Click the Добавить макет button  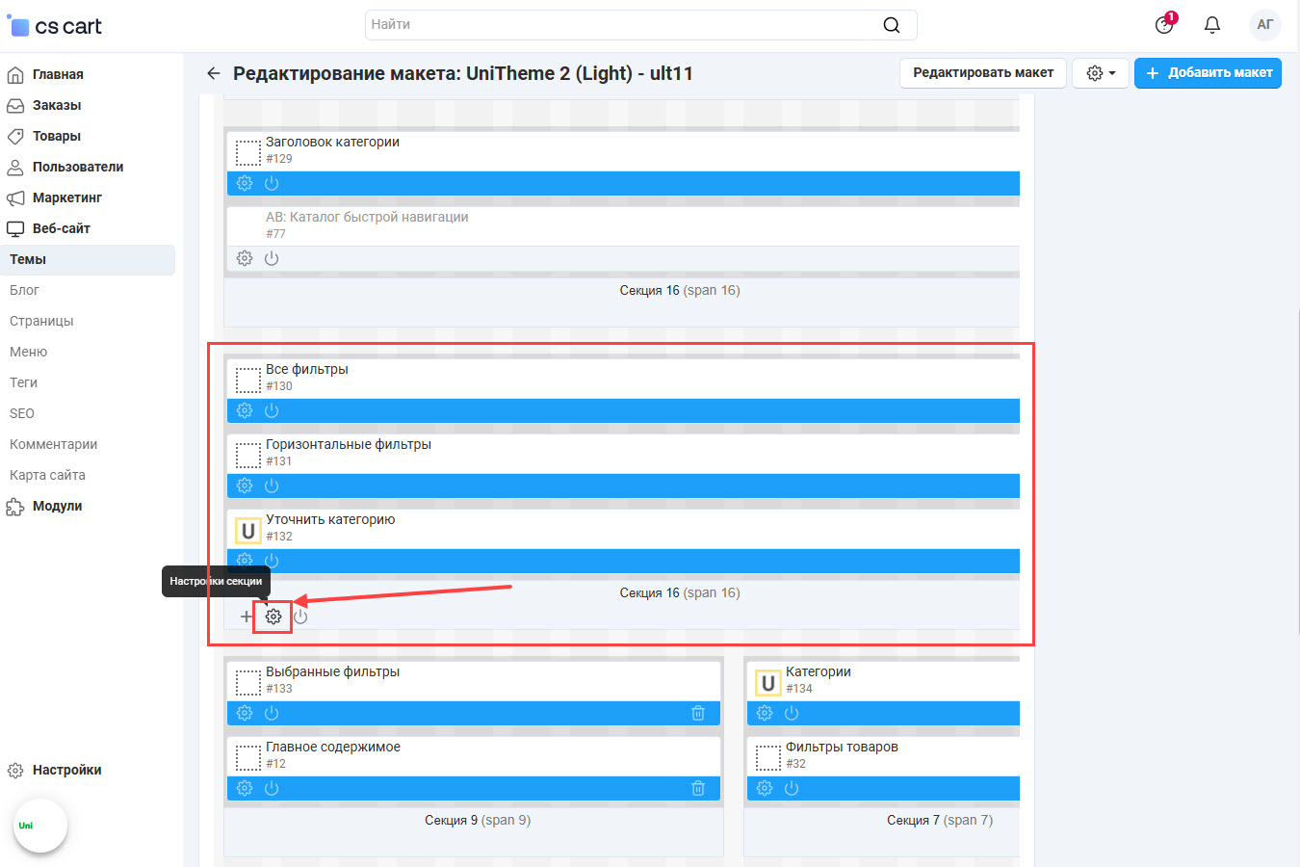[1208, 73]
